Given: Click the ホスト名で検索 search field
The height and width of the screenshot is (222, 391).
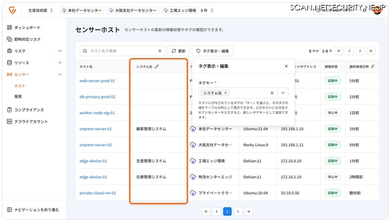Looking at the screenshot, I should (x=122, y=51).
